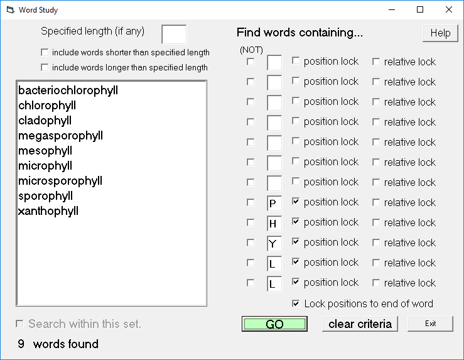Enable relative lock for letter Y
This screenshot has height=360, width=464.
pos(376,243)
